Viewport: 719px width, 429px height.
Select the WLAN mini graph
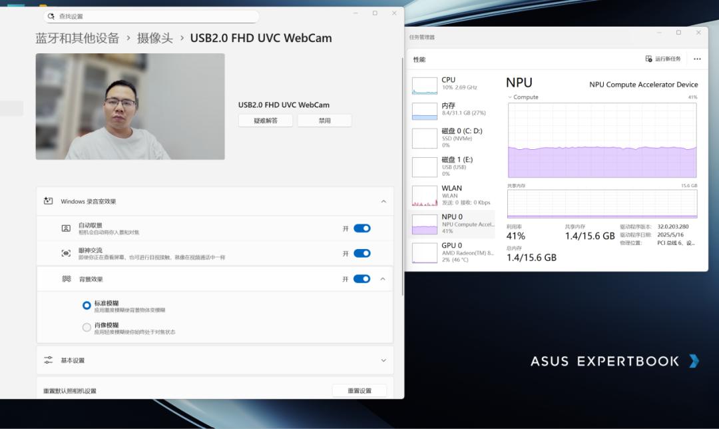point(425,196)
